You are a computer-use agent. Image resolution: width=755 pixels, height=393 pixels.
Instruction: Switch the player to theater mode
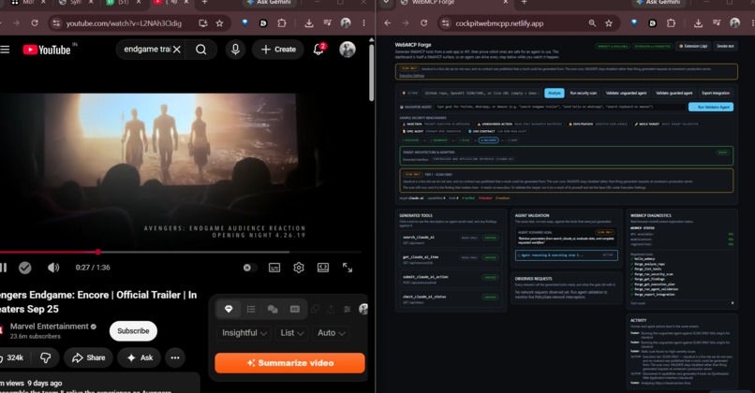point(323,268)
